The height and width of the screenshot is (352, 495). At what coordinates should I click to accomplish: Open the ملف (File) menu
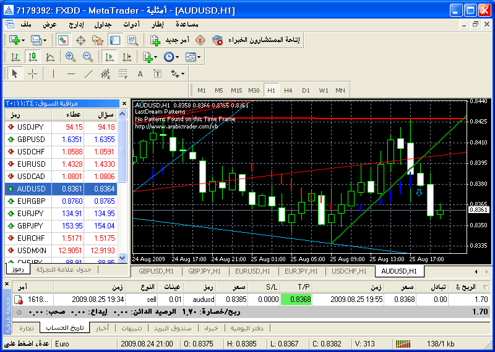pos(27,24)
